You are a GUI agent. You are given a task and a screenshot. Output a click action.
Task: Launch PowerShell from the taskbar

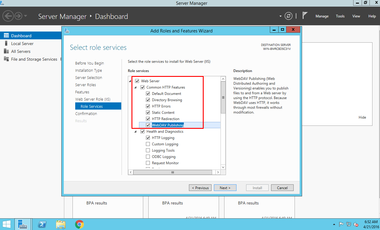[x=42, y=224]
